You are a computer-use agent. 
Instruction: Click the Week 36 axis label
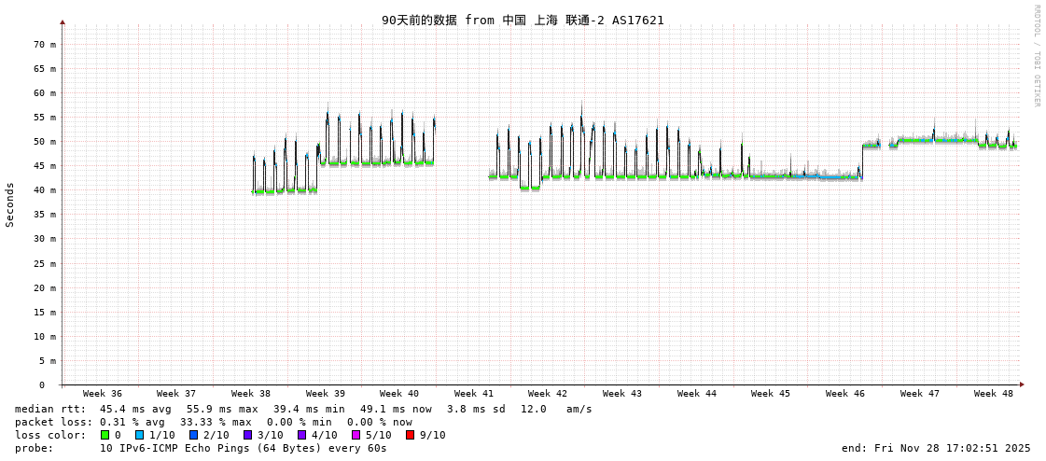coord(103,394)
